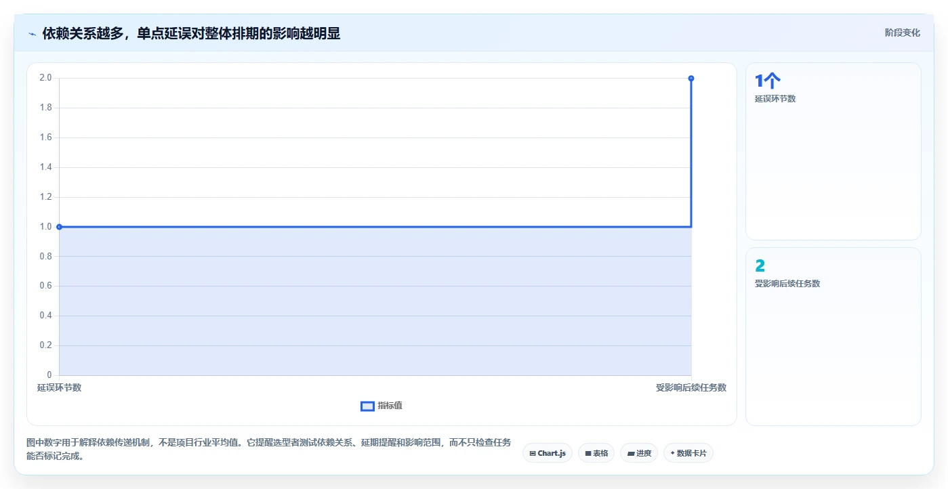This screenshot has width=948, height=489.
Task: Toggle the 指标值 legend item
Action: [x=382, y=406]
